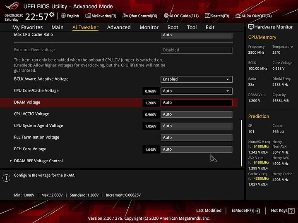The width and height of the screenshot is (298, 223).
Task: Click Last Modified button
Action: pyautogui.click(x=209, y=211)
